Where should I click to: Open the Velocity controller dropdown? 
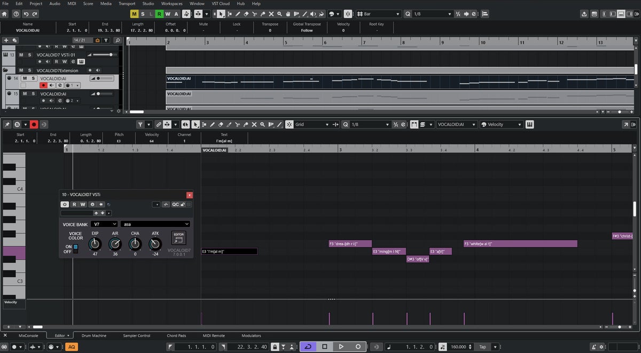[x=501, y=124]
